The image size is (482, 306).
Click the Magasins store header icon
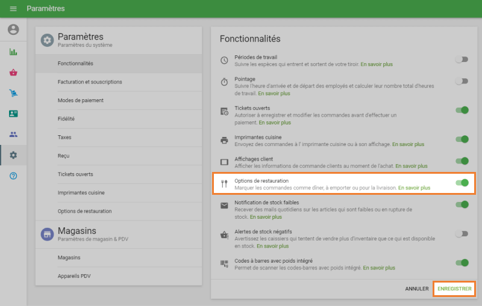coord(47,234)
